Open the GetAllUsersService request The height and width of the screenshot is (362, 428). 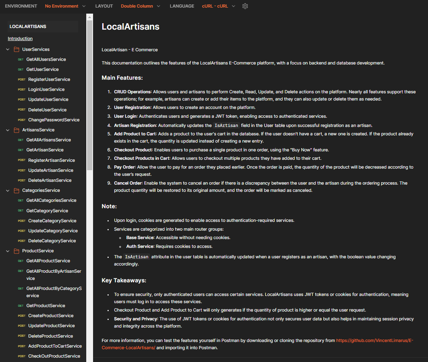46,59
